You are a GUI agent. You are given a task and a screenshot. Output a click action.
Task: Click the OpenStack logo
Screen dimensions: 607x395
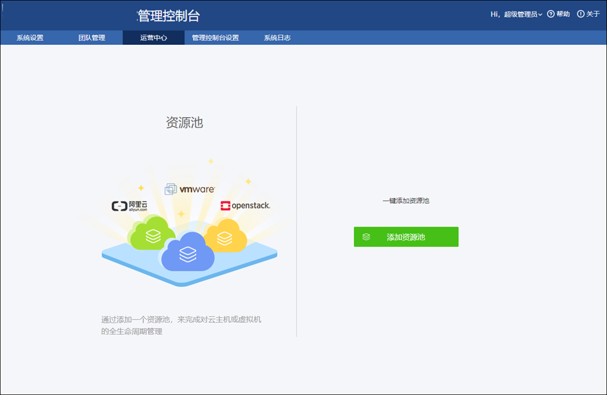pos(245,205)
